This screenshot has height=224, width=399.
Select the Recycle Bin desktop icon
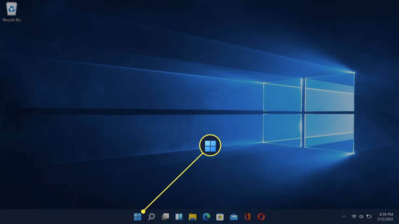[12, 12]
